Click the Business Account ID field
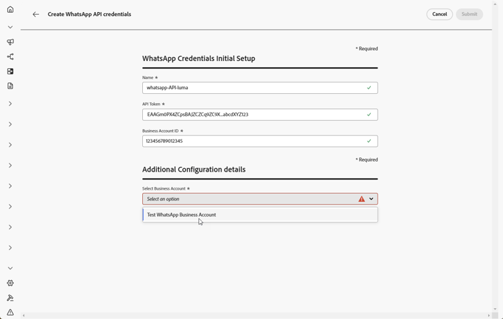 coord(255,141)
